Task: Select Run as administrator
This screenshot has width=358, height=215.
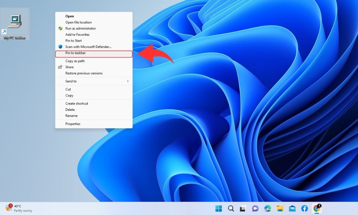Action: 81,28
